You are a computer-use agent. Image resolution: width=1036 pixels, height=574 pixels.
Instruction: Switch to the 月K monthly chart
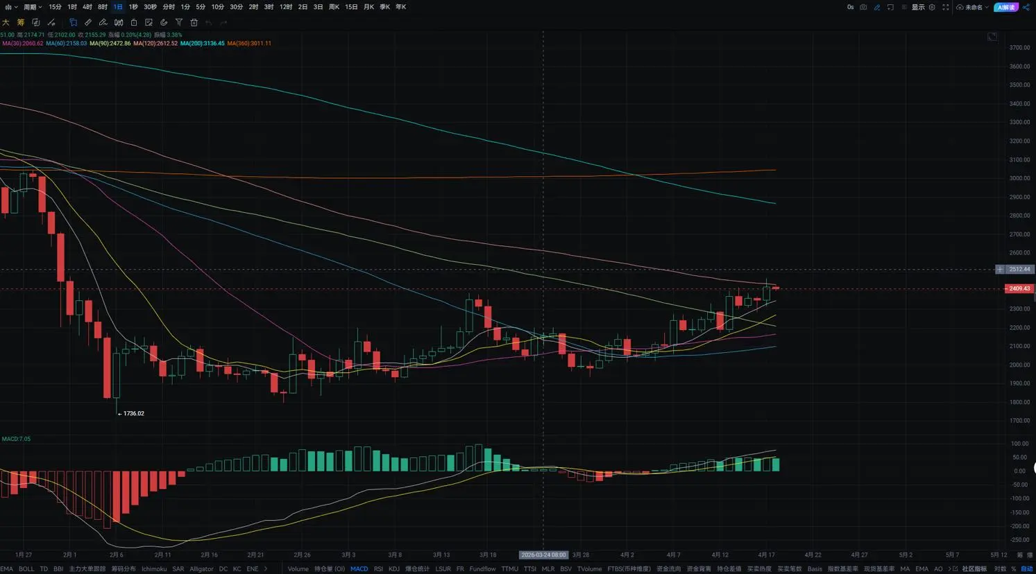pos(368,7)
